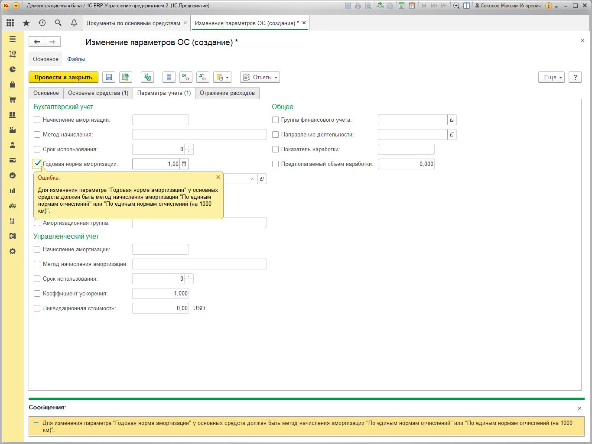Open the sidebar truck section

[13, 206]
